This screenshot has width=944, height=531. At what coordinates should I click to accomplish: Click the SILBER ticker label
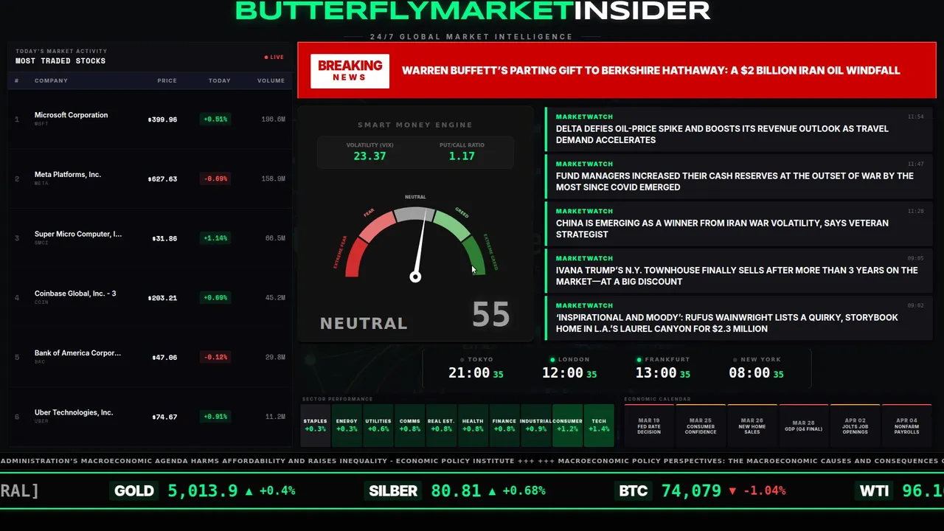click(393, 490)
